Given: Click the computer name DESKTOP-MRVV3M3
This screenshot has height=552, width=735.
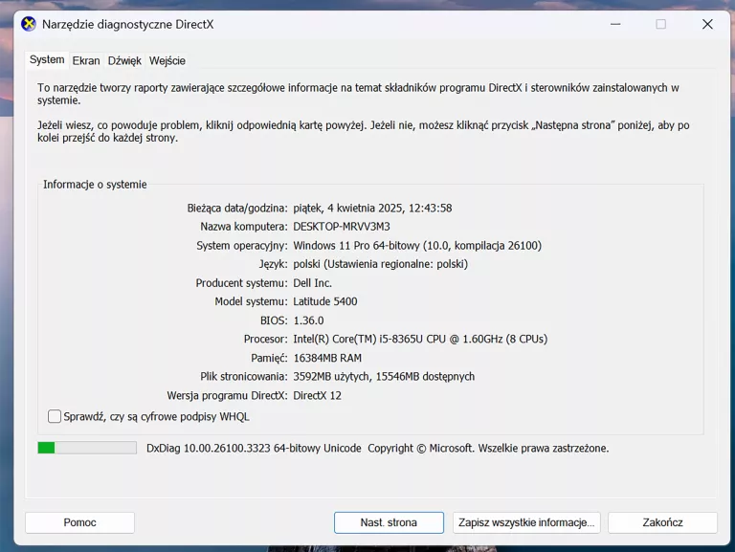Looking at the screenshot, I should (342, 227).
